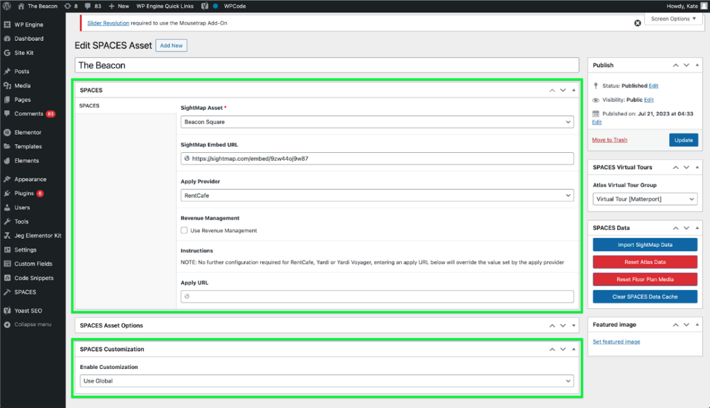Click the Settings icon in sidebar

(x=7, y=250)
